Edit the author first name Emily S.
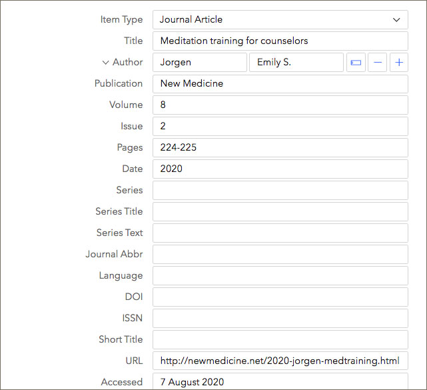This screenshot has width=427, height=390. coord(296,62)
